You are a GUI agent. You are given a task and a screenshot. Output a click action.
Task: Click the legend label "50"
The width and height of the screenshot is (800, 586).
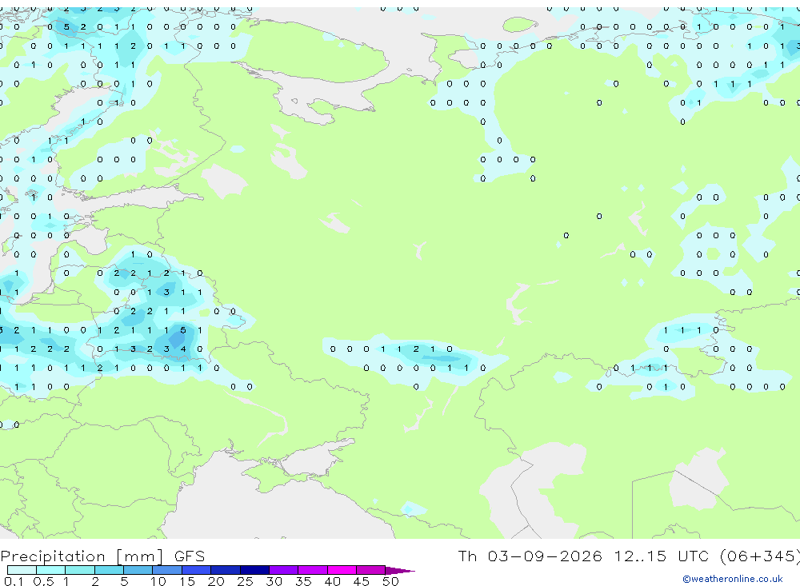(x=391, y=581)
